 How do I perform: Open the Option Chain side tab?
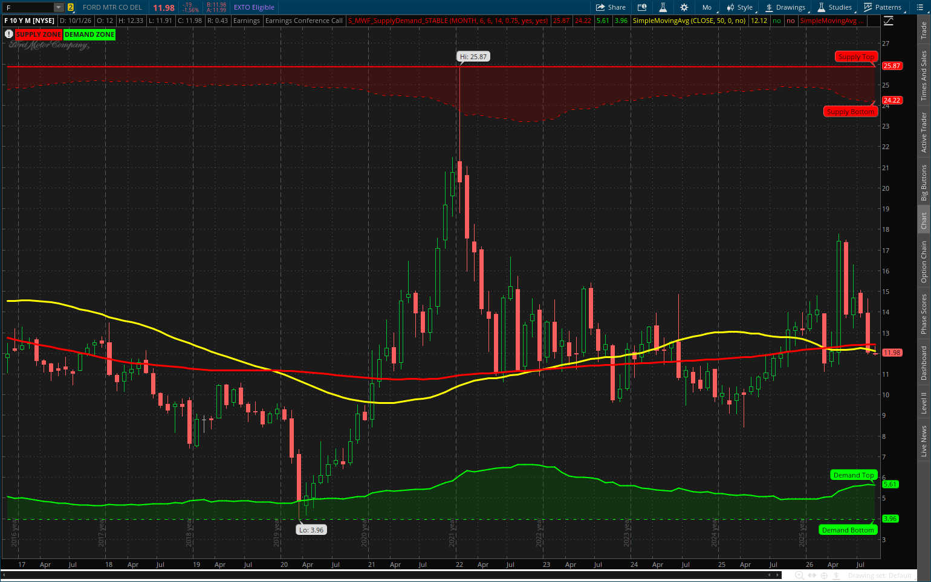point(924,262)
